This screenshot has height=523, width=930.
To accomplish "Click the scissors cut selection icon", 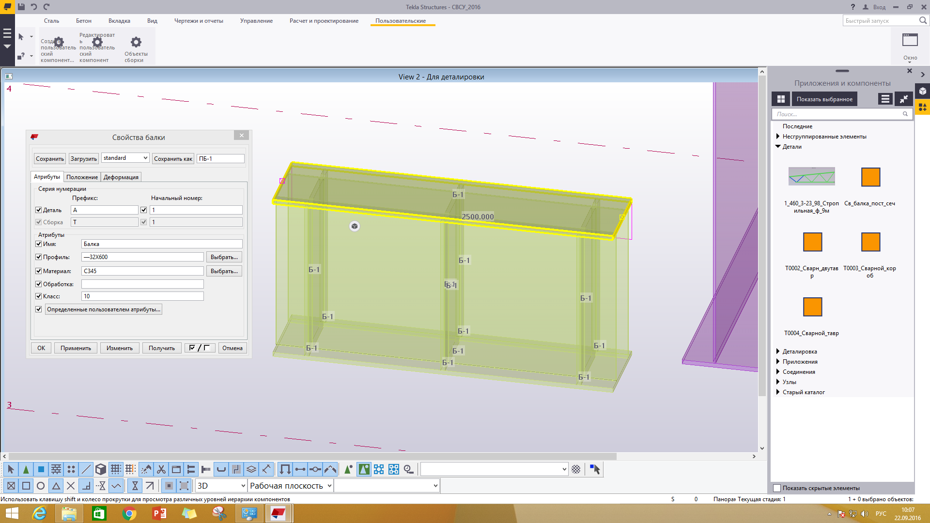I will (x=161, y=469).
